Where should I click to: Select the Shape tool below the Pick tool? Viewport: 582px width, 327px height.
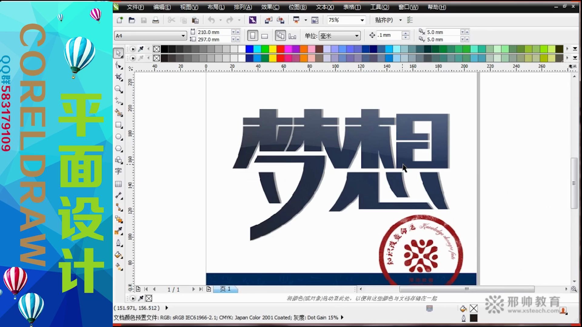pyautogui.click(x=119, y=65)
